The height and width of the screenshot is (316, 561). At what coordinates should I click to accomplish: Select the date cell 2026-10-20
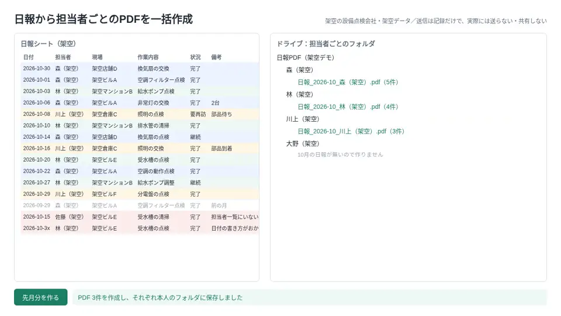(x=36, y=160)
